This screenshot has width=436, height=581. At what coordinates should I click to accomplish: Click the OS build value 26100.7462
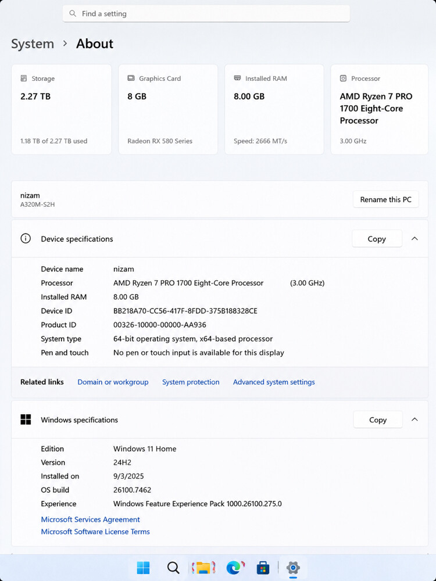click(x=132, y=490)
